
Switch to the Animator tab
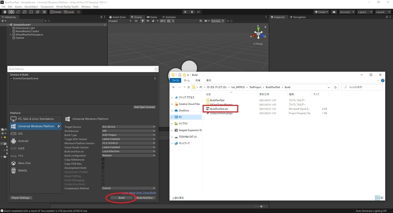(169, 17)
